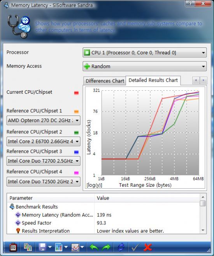Open dropdown arrow next to save icon
This screenshot has height=256, width=214.
(x=50, y=247)
